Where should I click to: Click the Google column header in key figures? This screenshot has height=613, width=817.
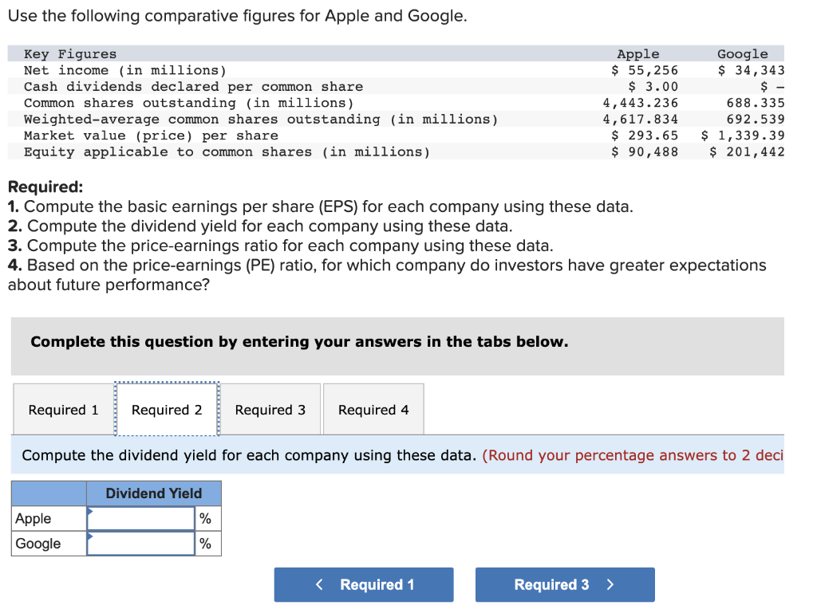(742, 53)
